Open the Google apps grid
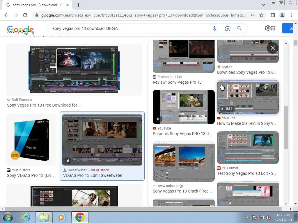 [273, 28]
